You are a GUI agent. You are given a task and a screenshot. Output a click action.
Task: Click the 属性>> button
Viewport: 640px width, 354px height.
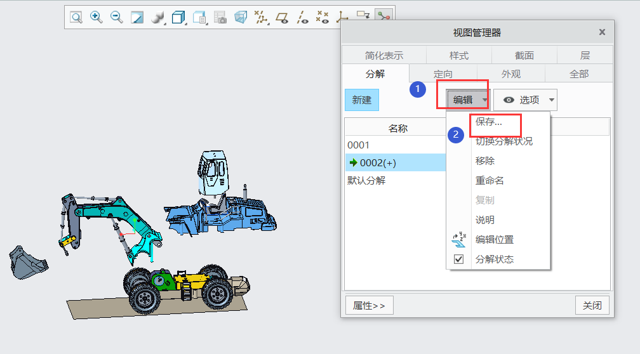(x=370, y=306)
